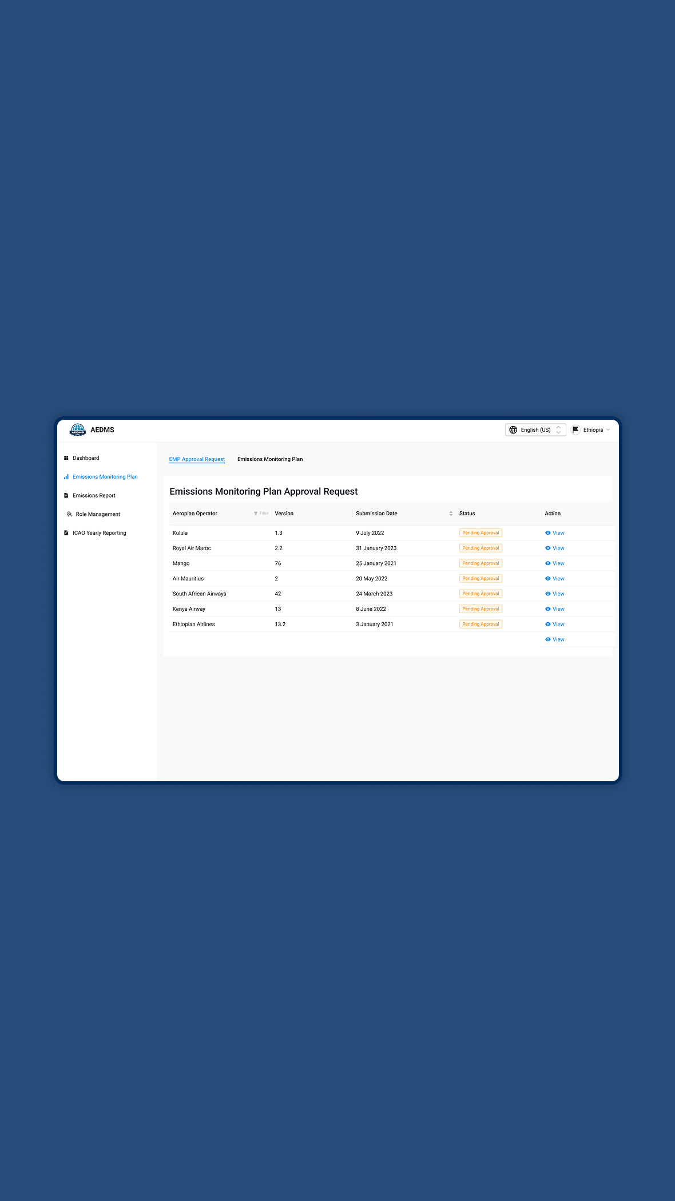Click the Emissions Report document icon
The image size is (675, 1201).
click(x=66, y=495)
